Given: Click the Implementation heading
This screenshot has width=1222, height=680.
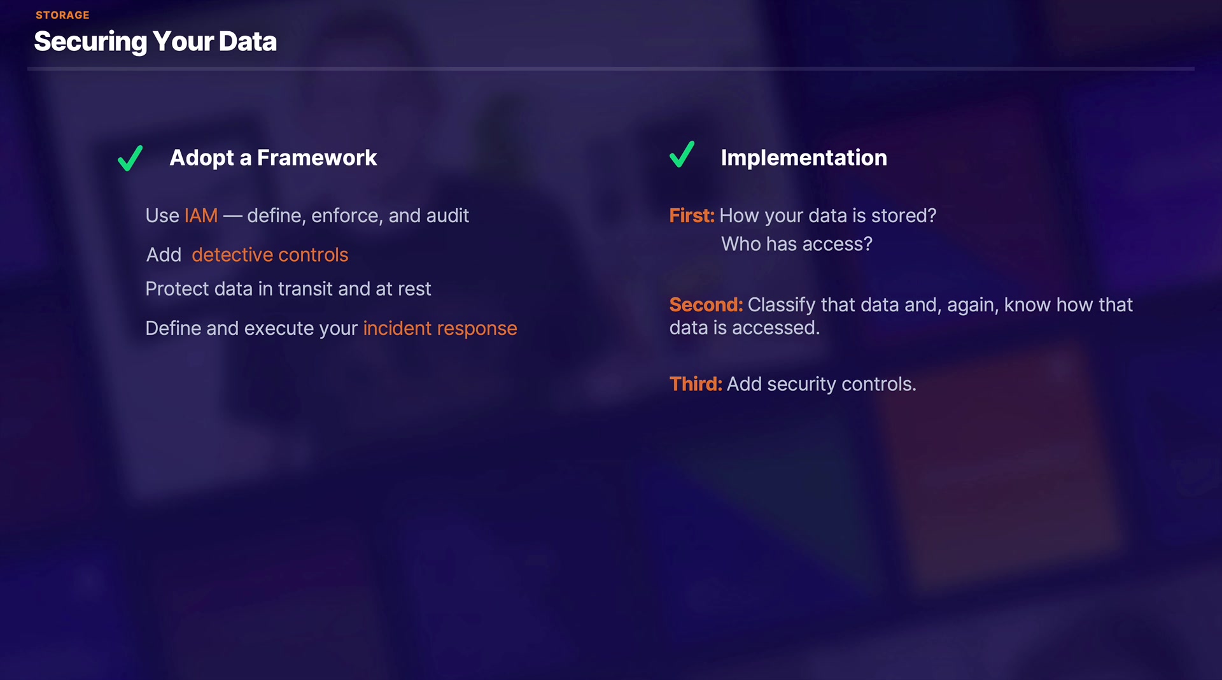Looking at the screenshot, I should click(x=803, y=157).
